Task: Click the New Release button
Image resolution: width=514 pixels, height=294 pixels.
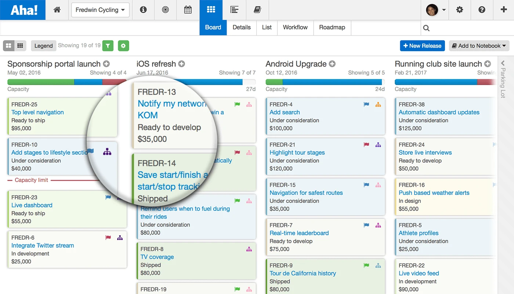Action: [422, 46]
